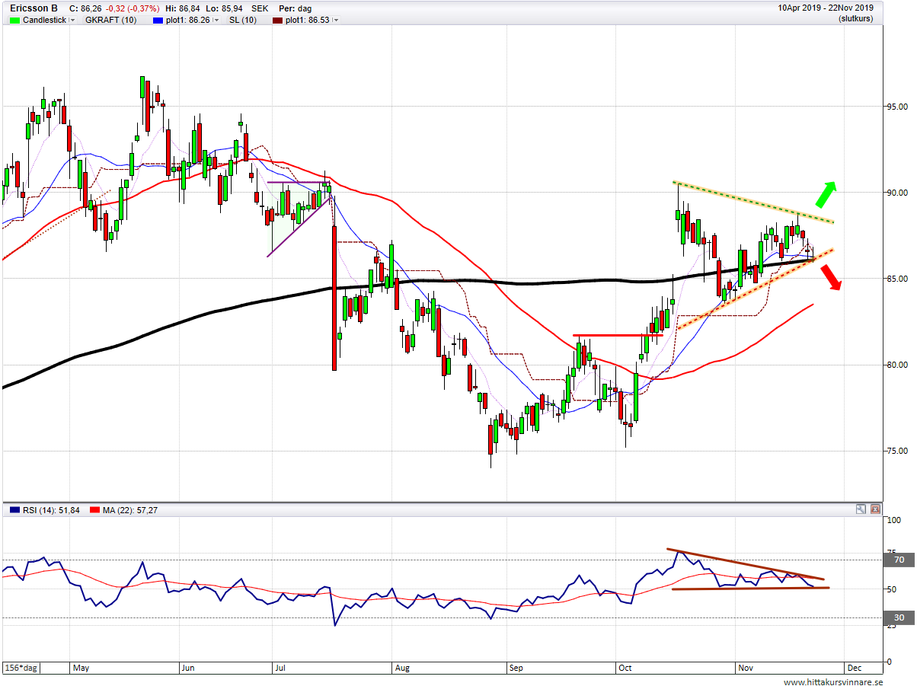Close the RSI indicator panel
917x686 pixels.
[x=875, y=509]
